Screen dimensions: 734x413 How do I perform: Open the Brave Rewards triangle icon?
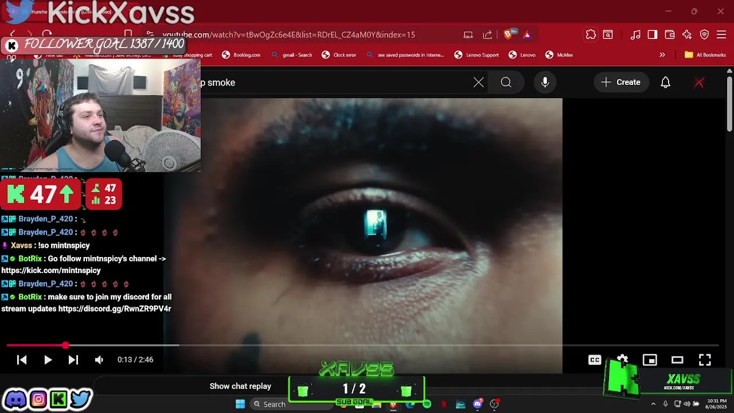527,34
